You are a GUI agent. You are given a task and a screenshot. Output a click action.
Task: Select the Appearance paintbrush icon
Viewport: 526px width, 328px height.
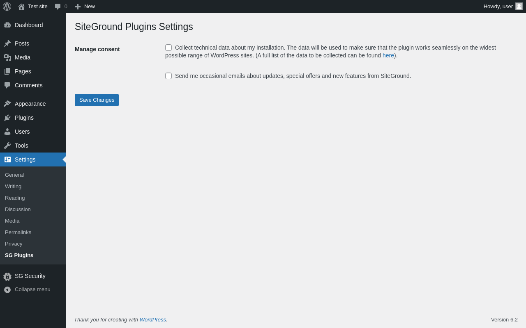[7, 104]
